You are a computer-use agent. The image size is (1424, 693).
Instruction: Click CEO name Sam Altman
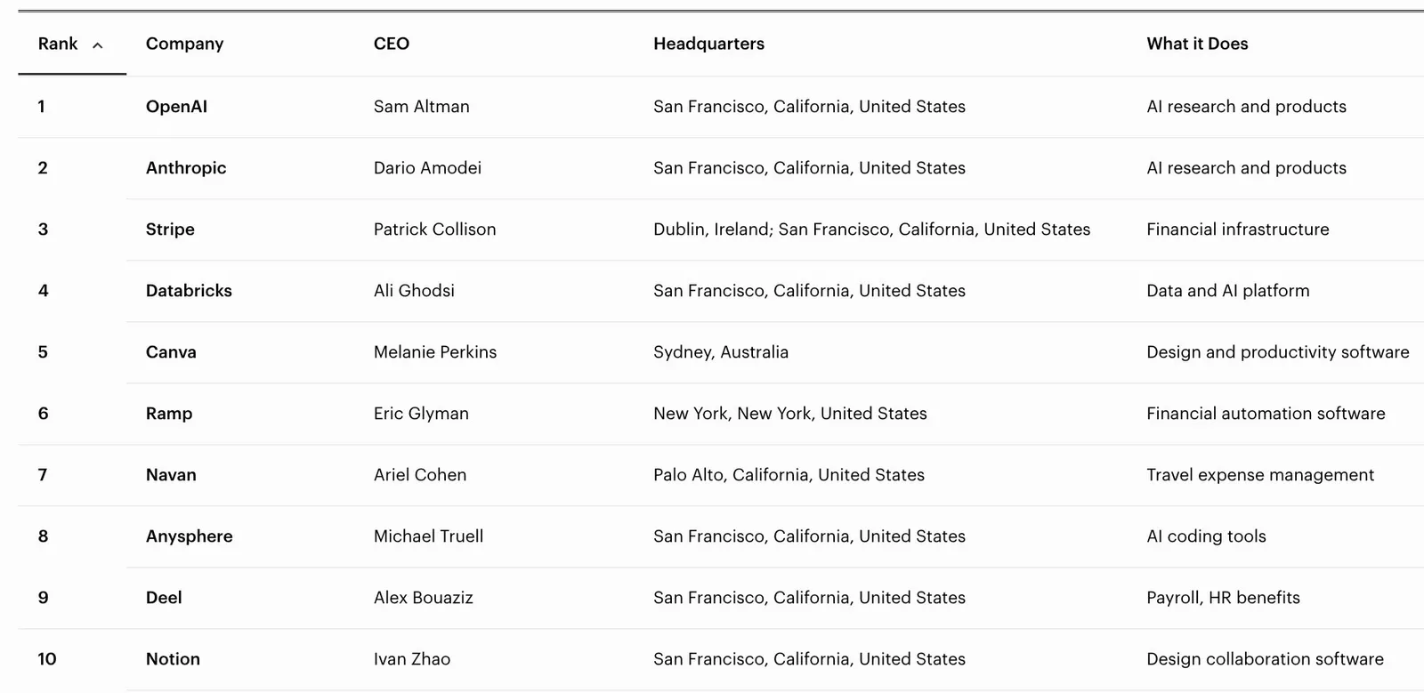click(x=422, y=107)
